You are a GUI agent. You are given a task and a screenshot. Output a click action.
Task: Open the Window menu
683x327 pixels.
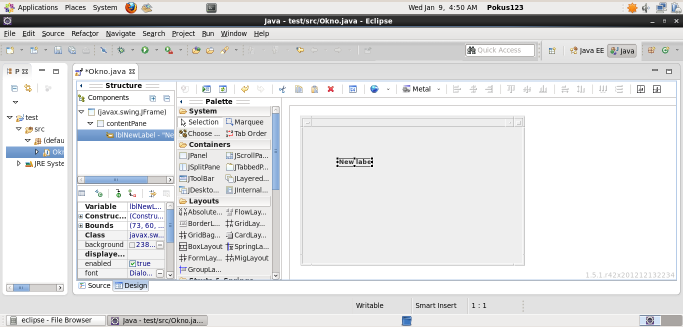[x=233, y=33]
